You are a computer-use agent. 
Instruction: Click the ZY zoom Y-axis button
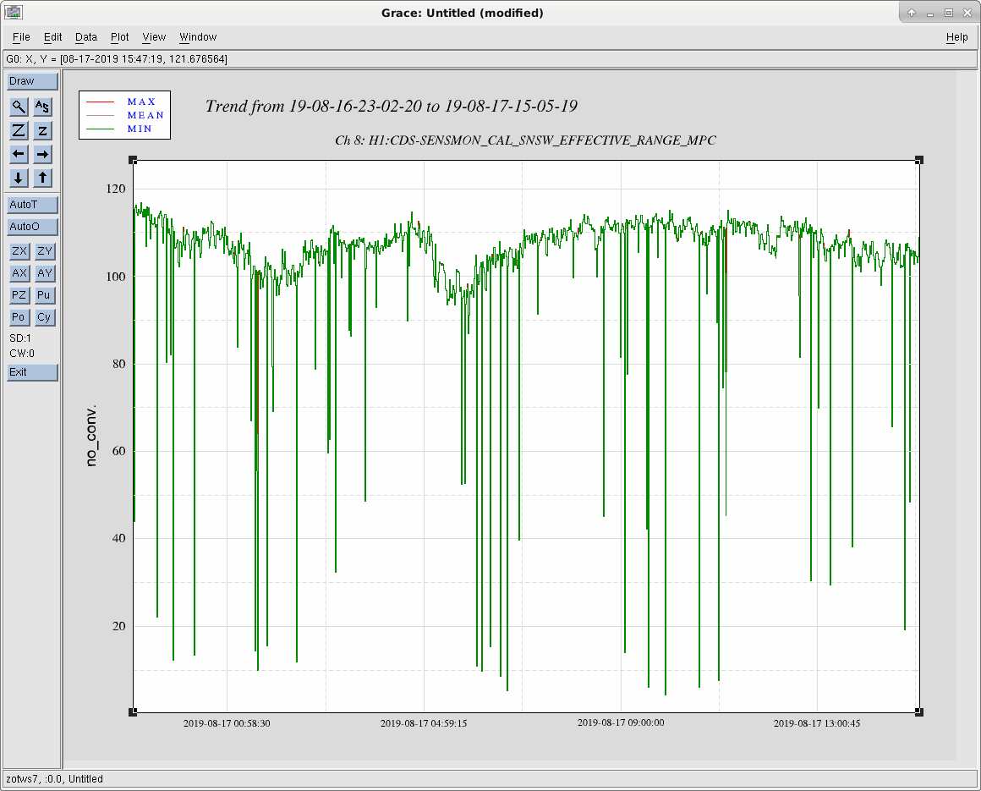(45, 251)
